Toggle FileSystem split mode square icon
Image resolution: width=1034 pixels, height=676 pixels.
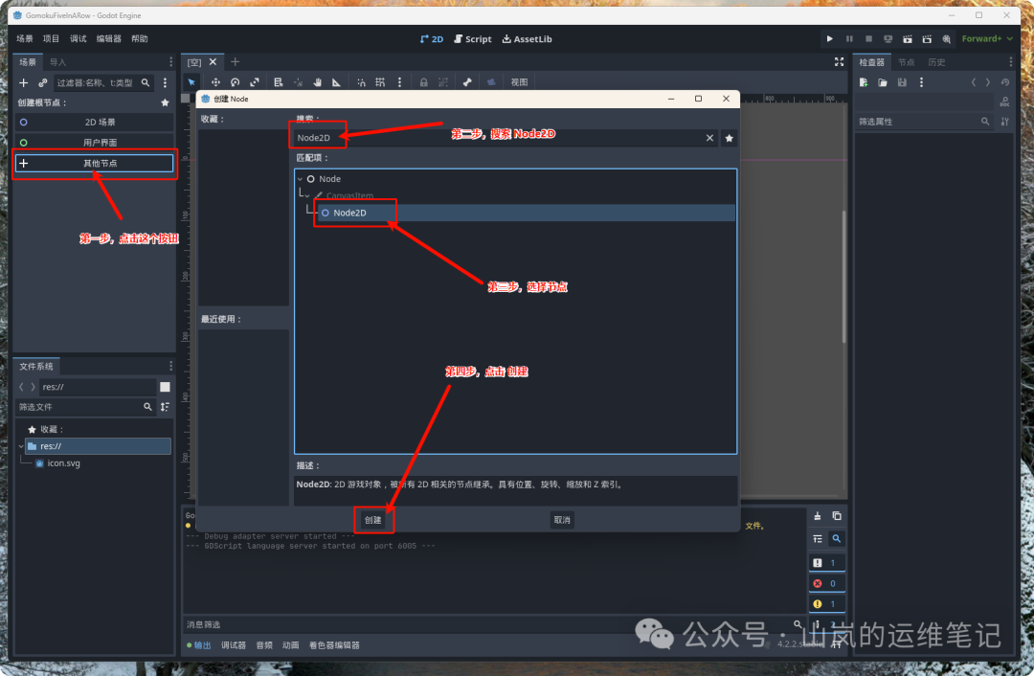pyautogui.click(x=165, y=387)
